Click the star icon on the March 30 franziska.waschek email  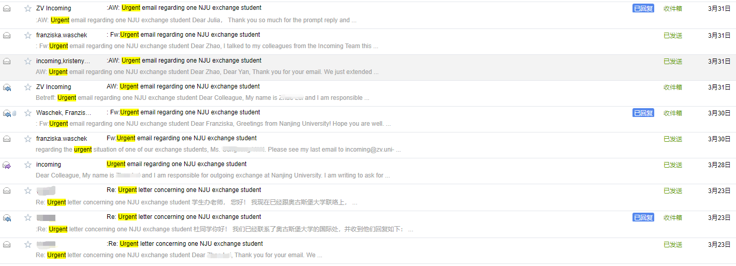28,139
